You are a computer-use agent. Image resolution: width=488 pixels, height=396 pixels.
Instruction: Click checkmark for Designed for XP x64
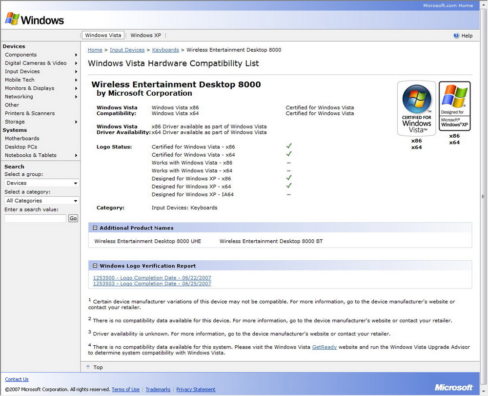click(289, 186)
